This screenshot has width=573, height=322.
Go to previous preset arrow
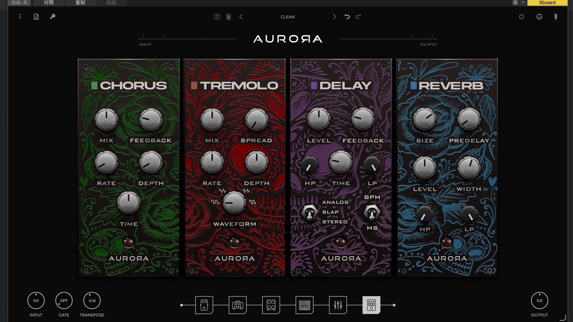[x=241, y=17]
